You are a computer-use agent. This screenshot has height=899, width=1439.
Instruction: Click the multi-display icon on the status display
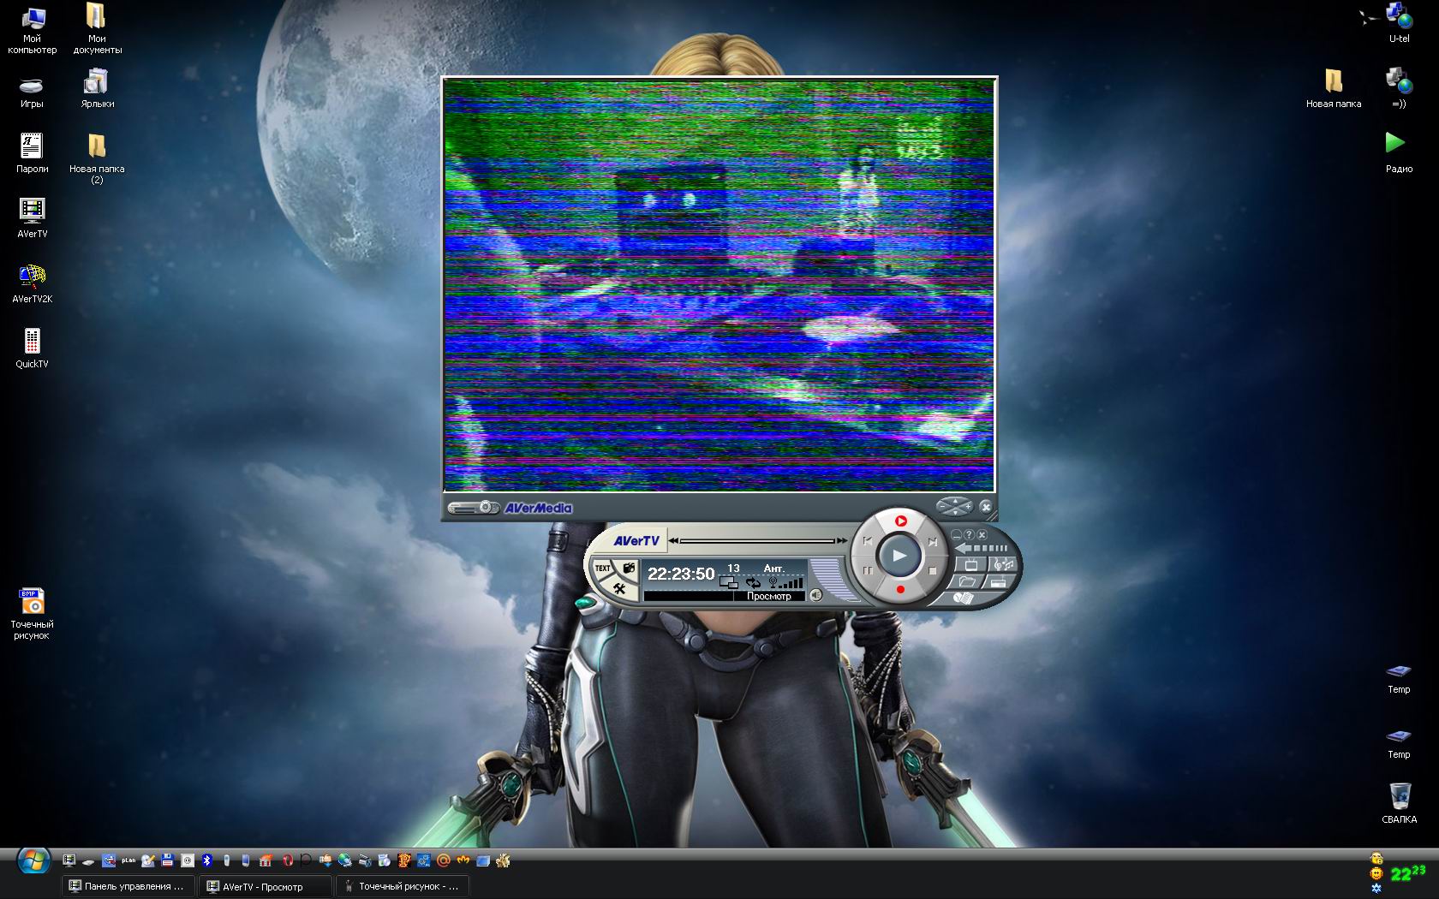click(729, 583)
